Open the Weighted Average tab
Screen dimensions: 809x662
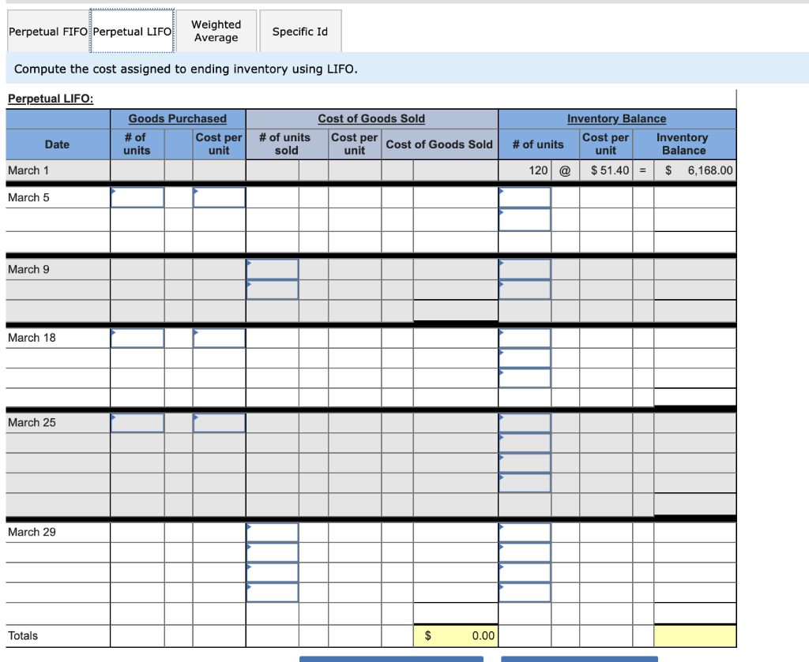pyautogui.click(x=216, y=31)
